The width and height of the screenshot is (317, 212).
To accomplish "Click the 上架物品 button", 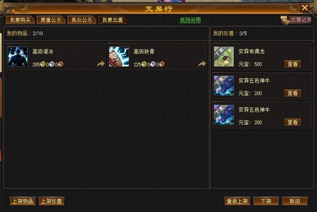I will 23,201.
